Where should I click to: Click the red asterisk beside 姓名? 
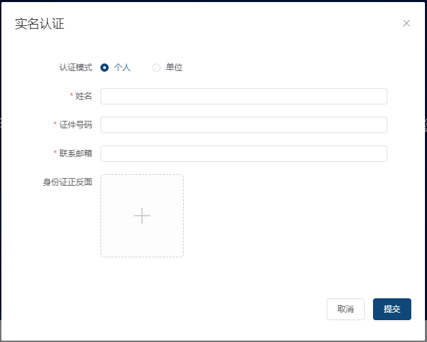(72, 96)
